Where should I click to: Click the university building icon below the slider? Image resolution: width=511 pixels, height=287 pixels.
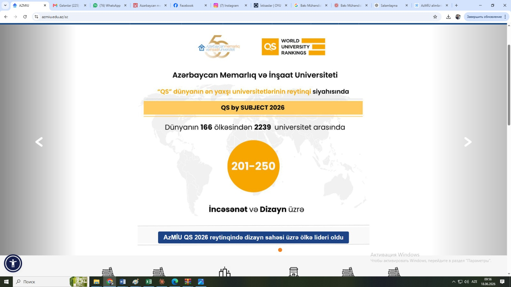(x=294, y=272)
